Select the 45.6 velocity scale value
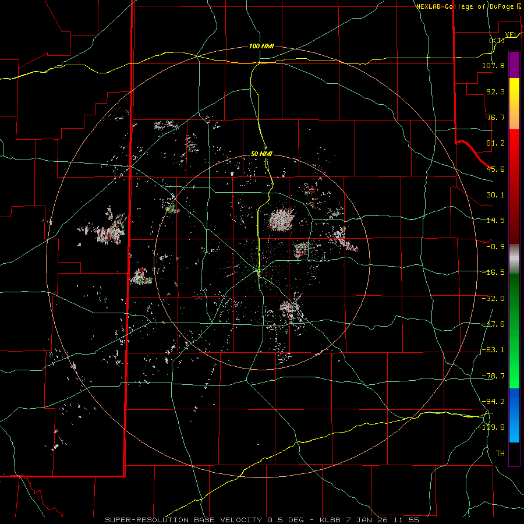 [495, 169]
